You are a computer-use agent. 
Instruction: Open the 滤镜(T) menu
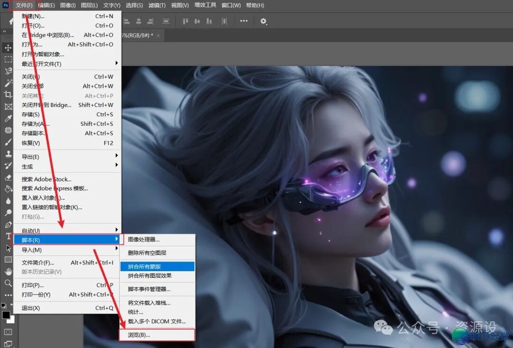pyautogui.click(x=158, y=5)
